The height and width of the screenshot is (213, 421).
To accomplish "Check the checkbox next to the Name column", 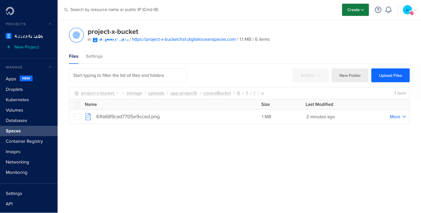I will pos(77,104).
